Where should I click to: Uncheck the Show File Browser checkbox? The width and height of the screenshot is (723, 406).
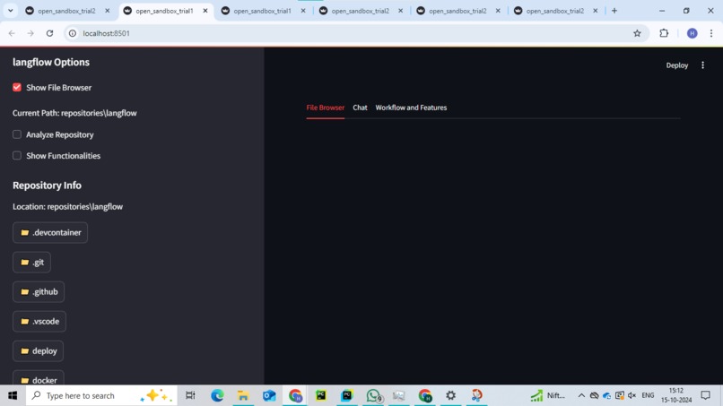coord(17,87)
